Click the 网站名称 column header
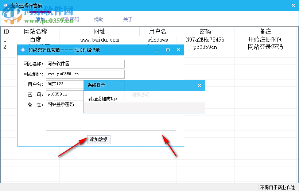Screen dimensions: 299x191 pyautogui.click(x=36, y=31)
